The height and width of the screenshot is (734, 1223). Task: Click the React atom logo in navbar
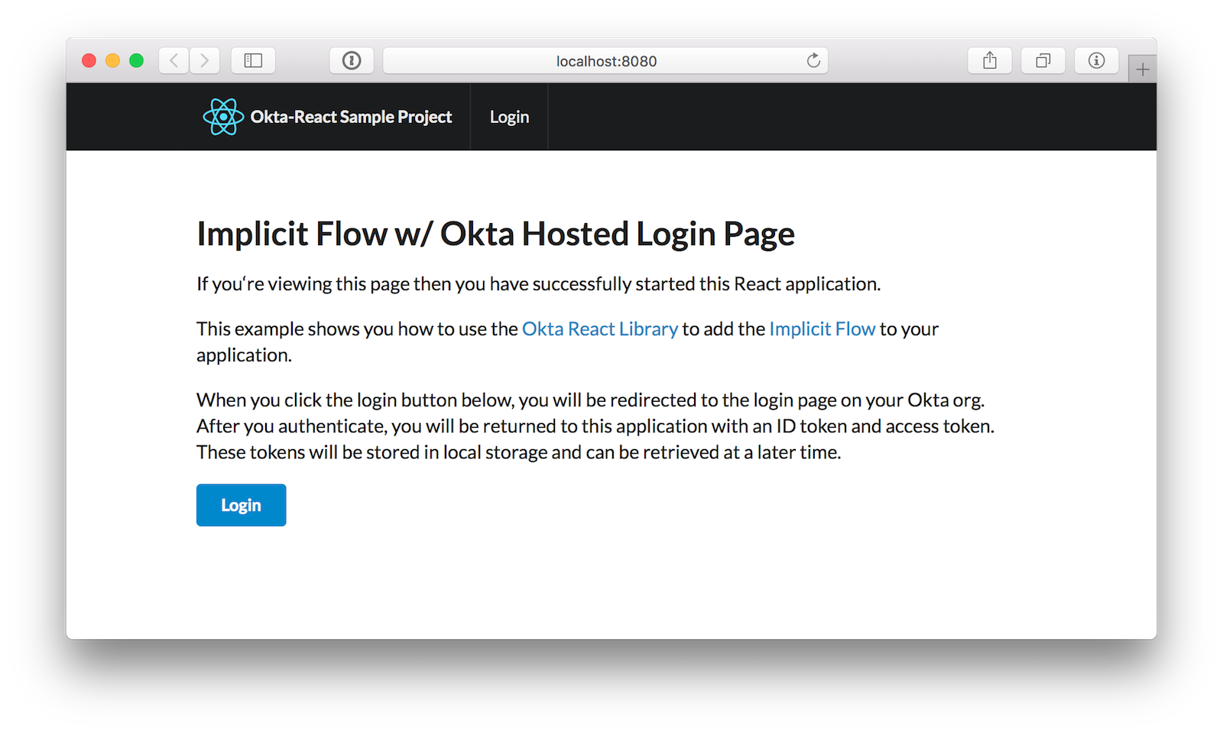tap(223, 117)
